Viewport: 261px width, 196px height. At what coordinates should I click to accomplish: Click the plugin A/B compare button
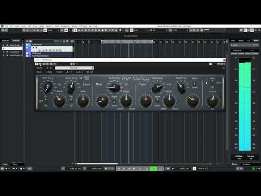coord(69,72)
